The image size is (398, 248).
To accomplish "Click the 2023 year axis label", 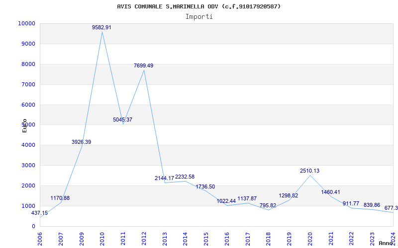I will tap(372, 239).
